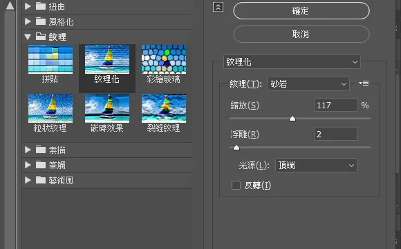Screen dimensions: 401x249
Task: Expand the 扭曲 filter folder
Action: (28, 6)
